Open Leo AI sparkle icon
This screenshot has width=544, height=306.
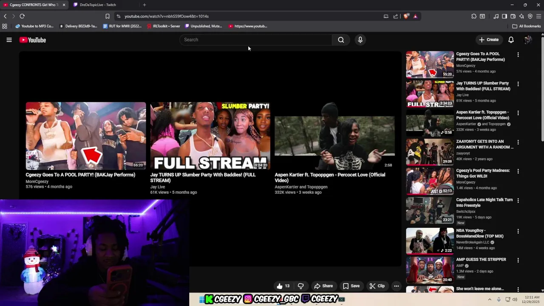521,16
